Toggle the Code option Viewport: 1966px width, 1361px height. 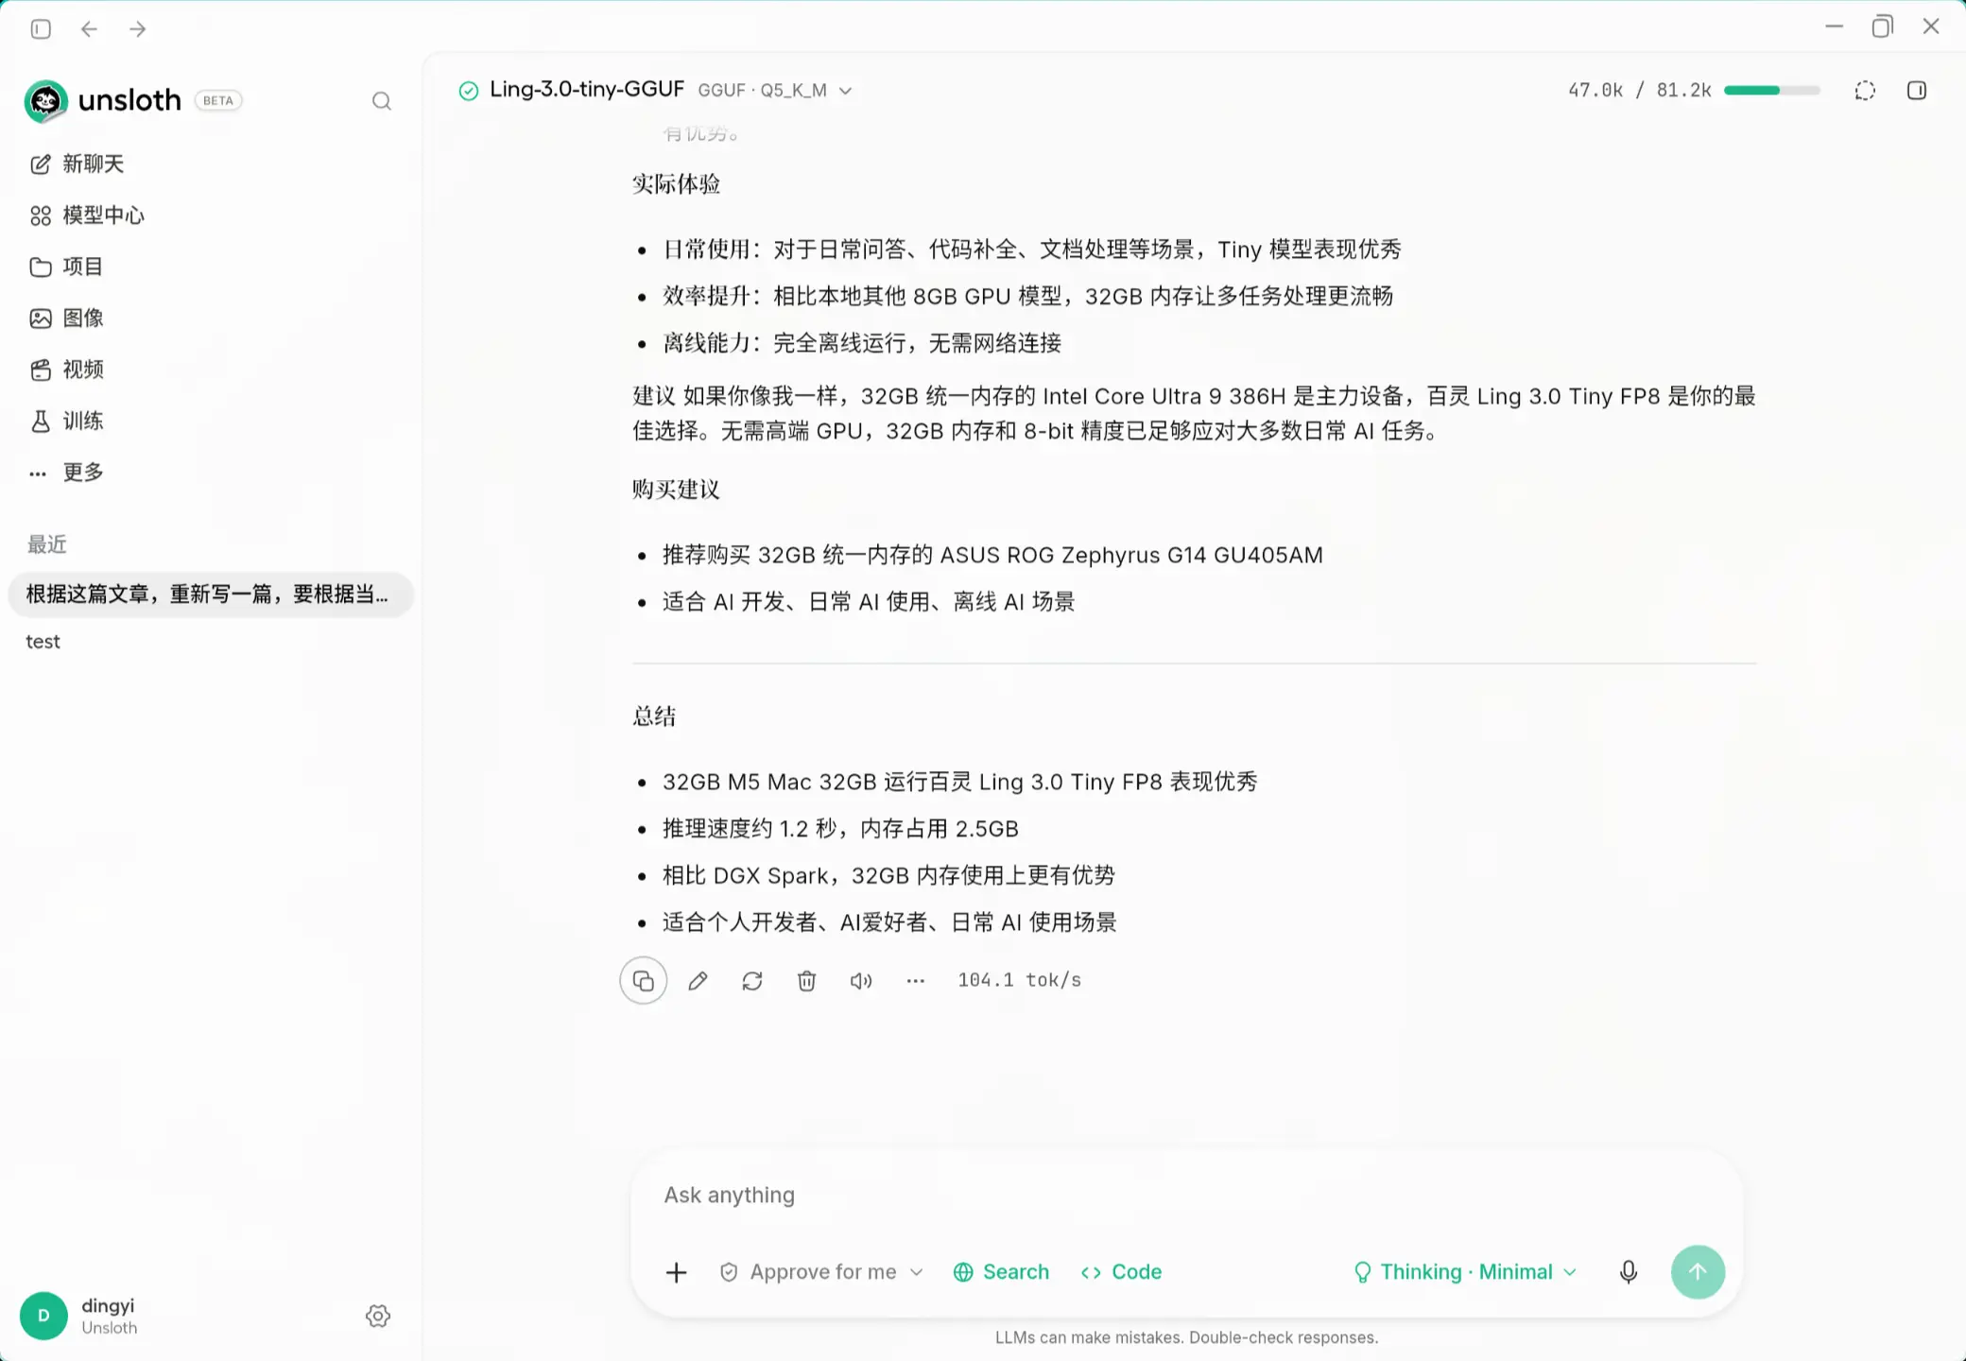click(x=1122, y=1272)
